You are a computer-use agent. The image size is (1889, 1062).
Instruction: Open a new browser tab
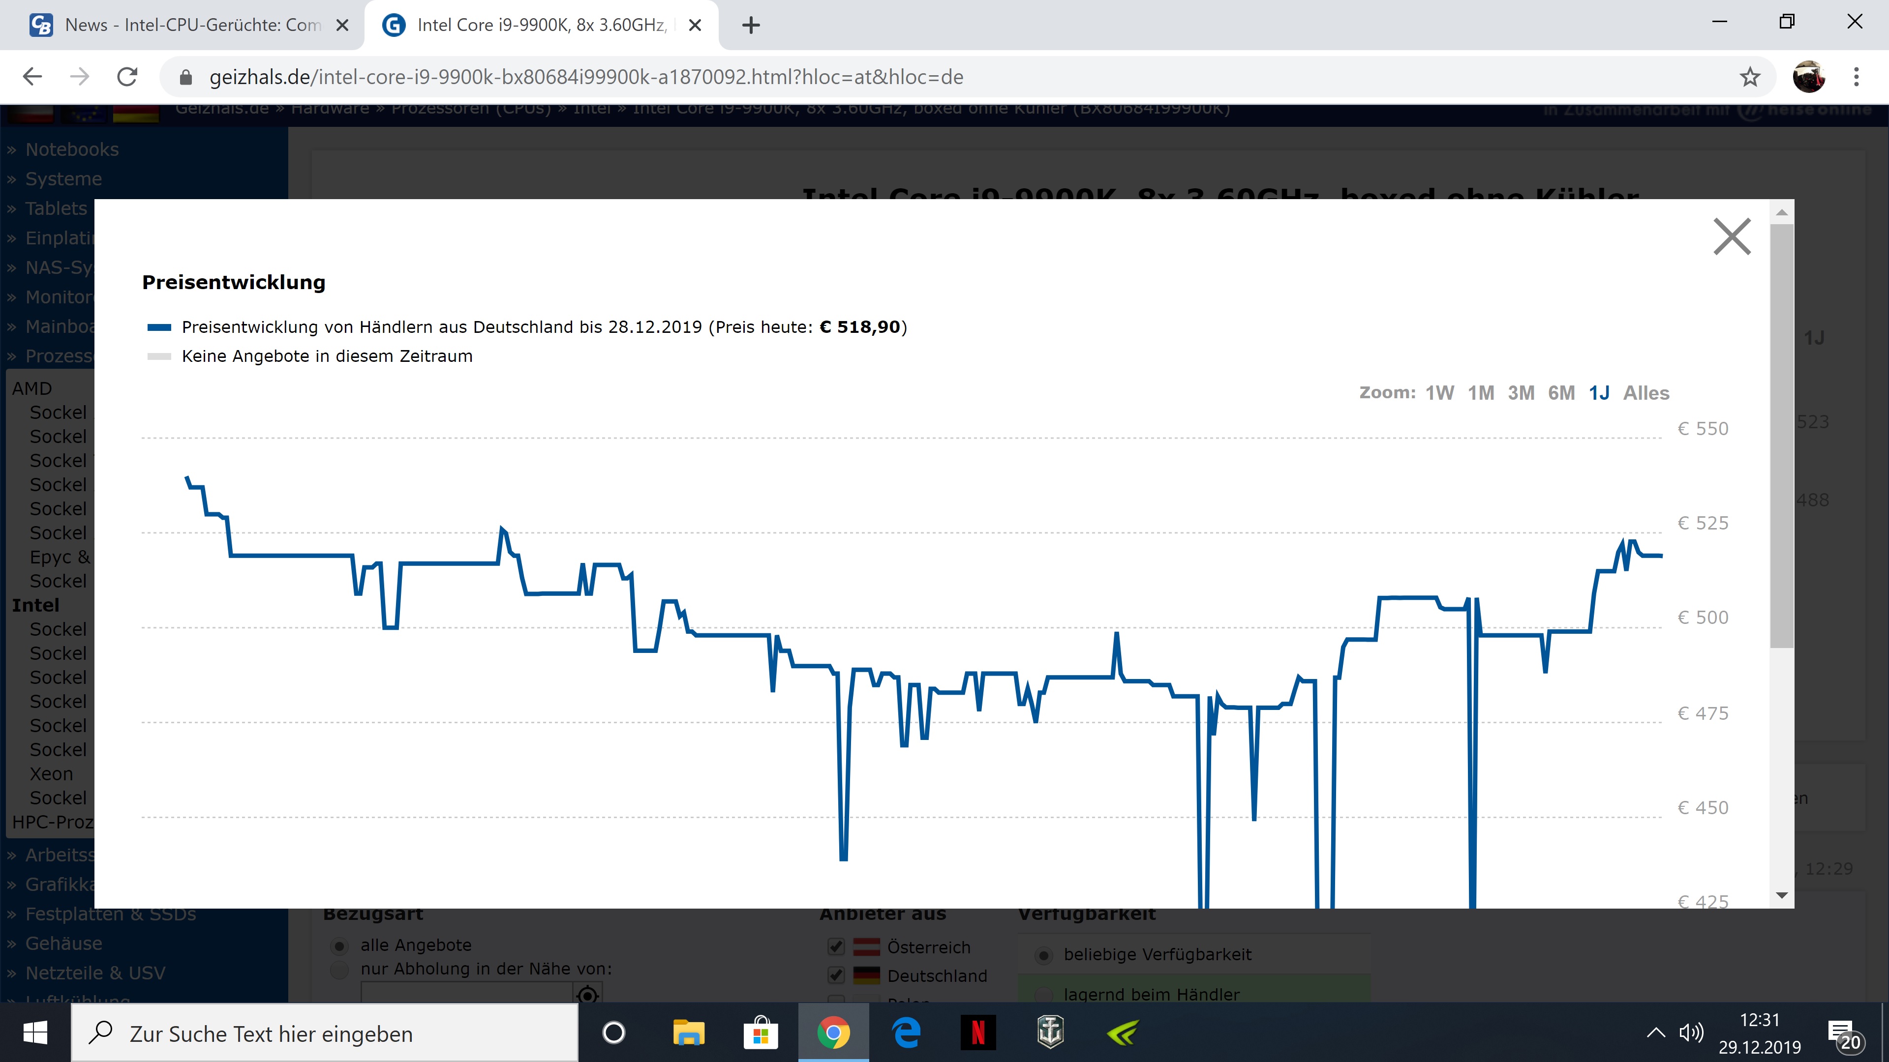[751, 26]
